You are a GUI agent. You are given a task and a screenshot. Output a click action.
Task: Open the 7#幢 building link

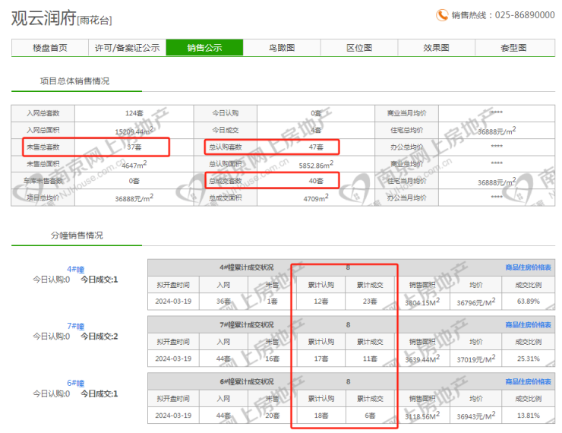pyautogui.click(x=75, y=326)
